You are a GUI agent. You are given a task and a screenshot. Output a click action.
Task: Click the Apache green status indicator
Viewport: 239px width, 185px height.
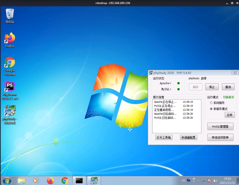click(x=179, y=83)
